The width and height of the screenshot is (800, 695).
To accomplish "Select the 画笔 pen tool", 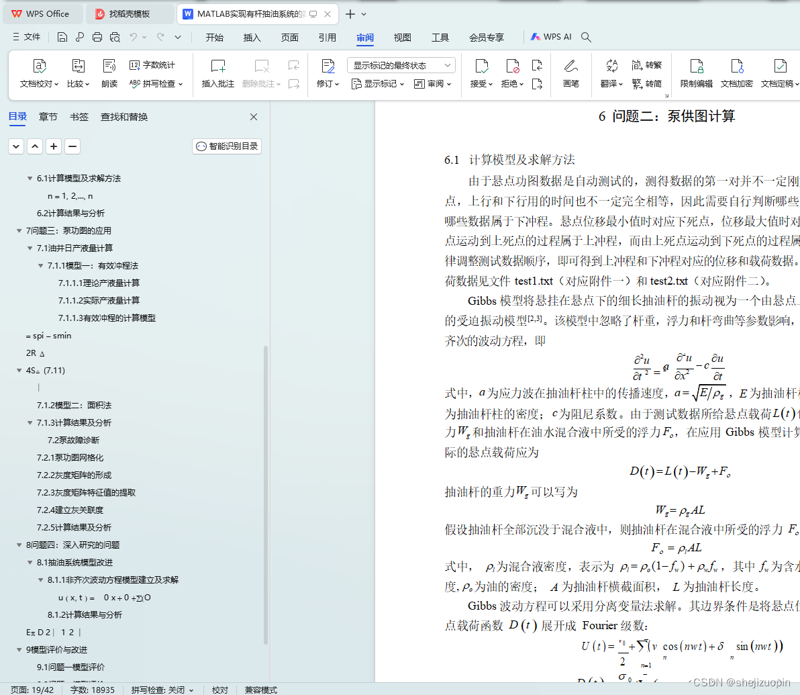I will [x=571, y=73].
